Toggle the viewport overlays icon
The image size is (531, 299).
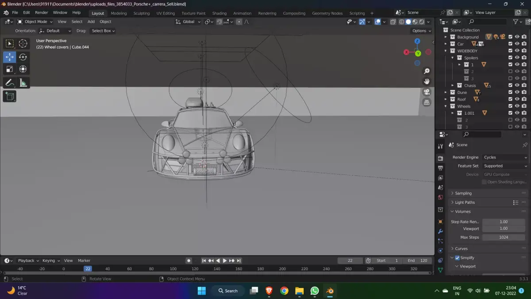[x=377, y=22]
